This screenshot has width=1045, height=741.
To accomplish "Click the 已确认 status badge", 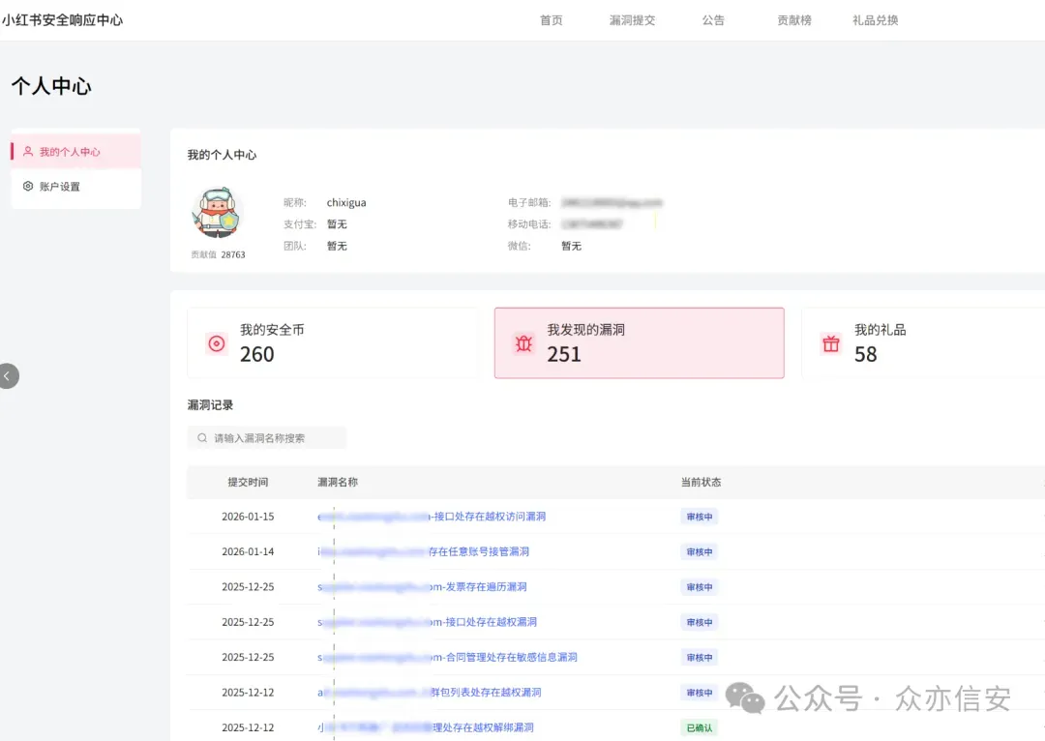I will 700,727.
